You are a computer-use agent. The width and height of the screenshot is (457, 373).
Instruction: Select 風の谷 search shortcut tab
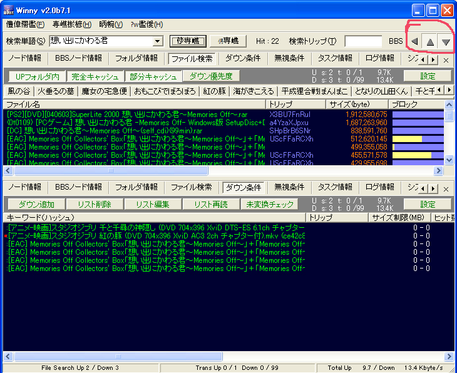[x=19, y=91]
